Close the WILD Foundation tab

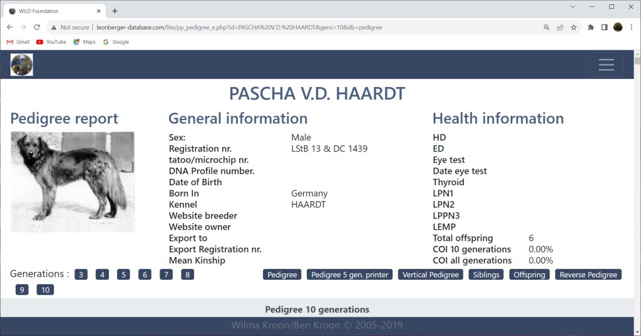coord(98,11)
